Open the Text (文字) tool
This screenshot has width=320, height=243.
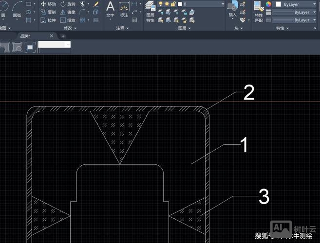pos(110,9)
